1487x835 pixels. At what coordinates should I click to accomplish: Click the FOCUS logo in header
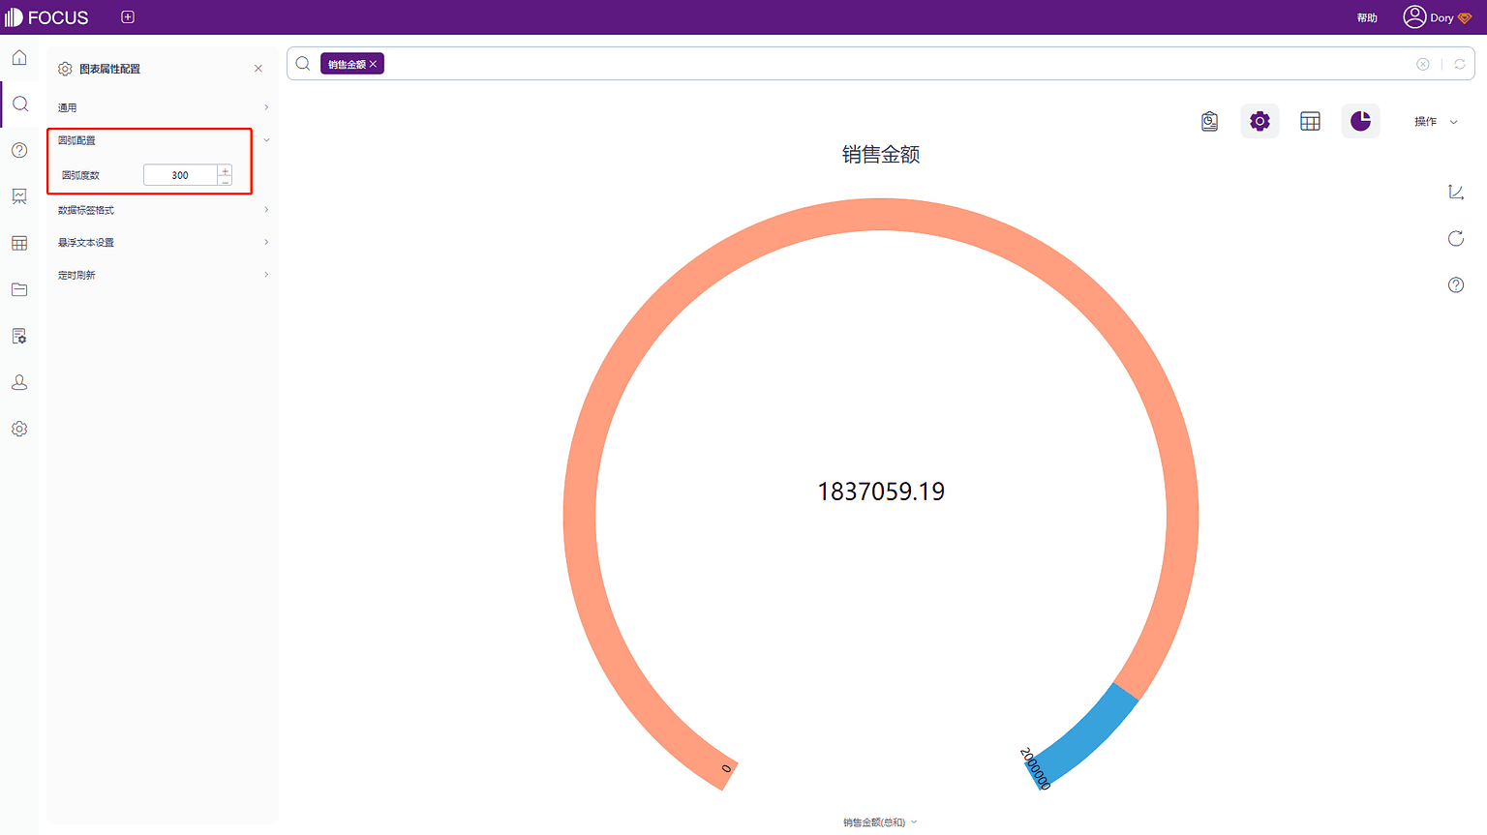click(x=46, y=17)
